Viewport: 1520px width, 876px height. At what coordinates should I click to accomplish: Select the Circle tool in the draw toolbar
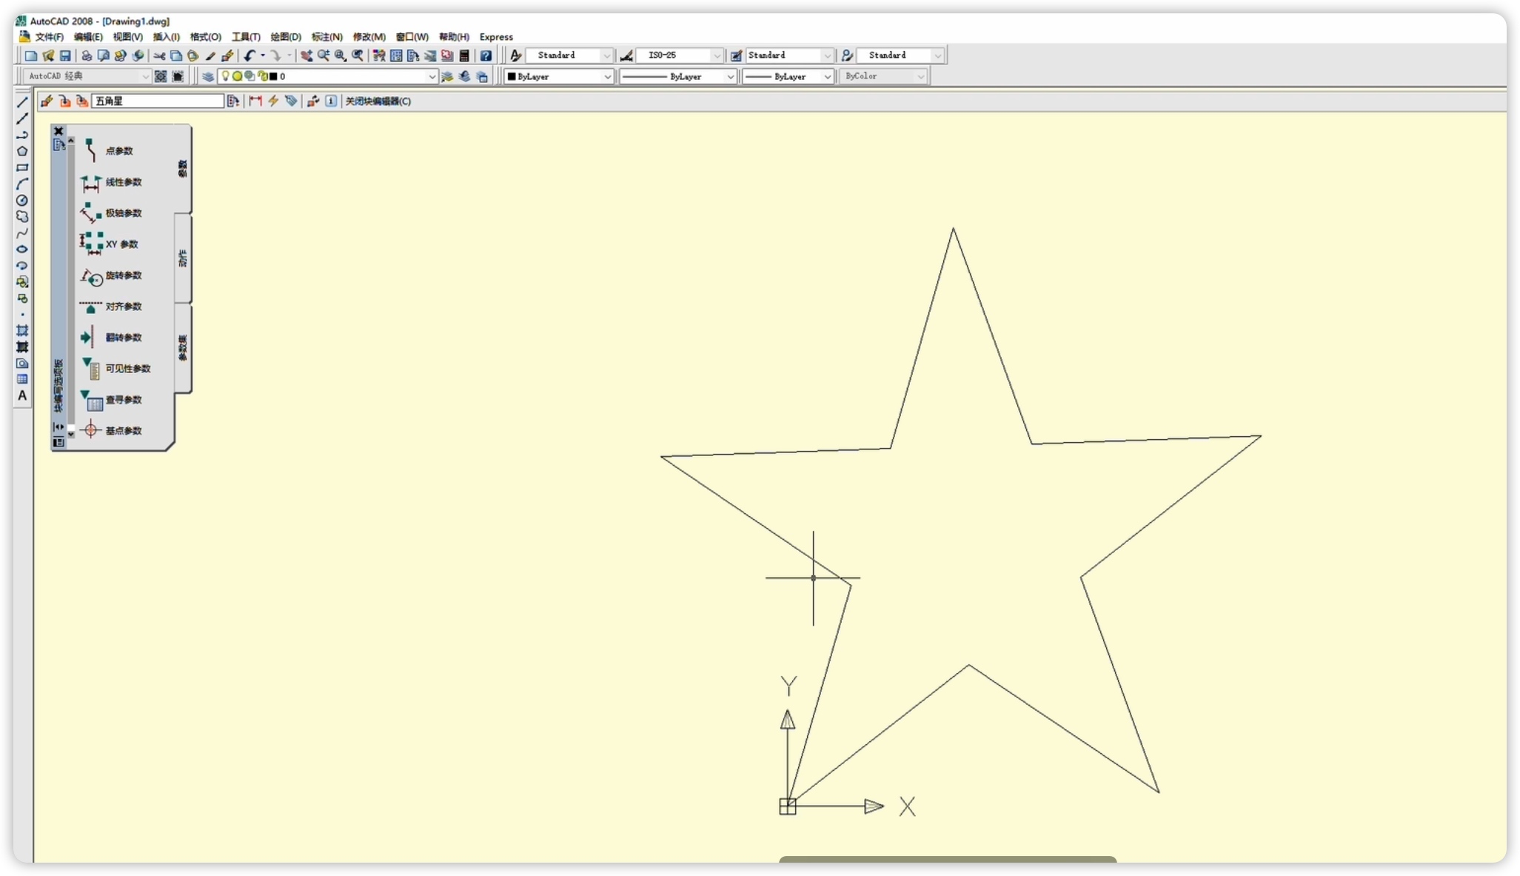[22, 201]
